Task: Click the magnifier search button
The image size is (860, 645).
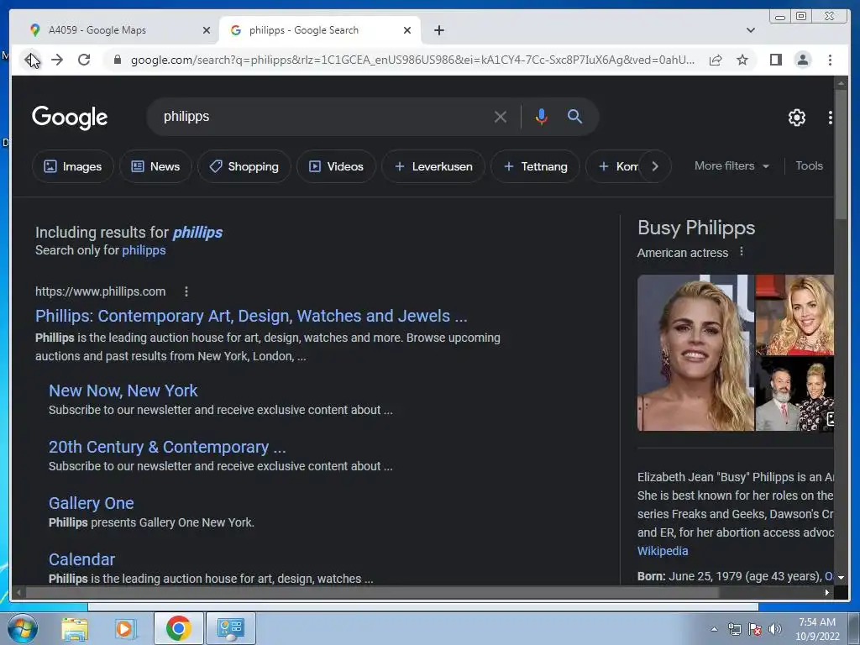Action: click(574, 116)
